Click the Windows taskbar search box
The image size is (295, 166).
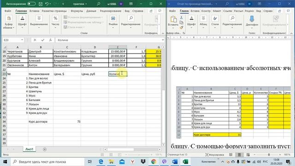click(x=47, y=162)
